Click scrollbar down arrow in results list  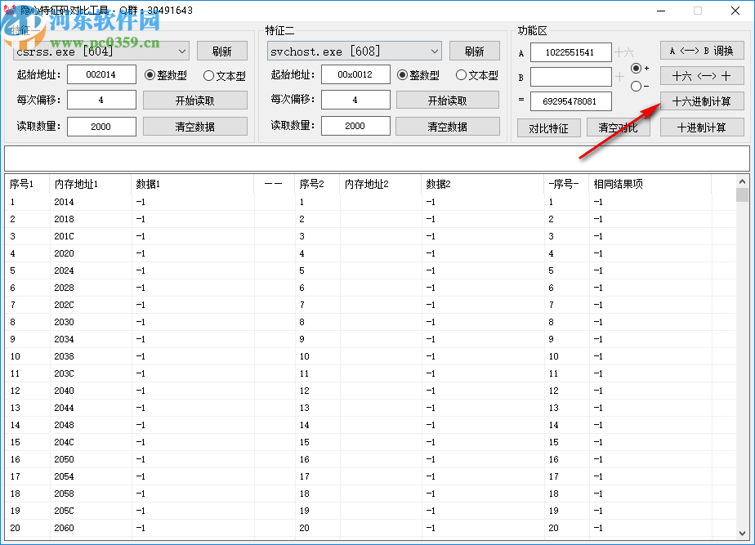click(x=742, y=533)
